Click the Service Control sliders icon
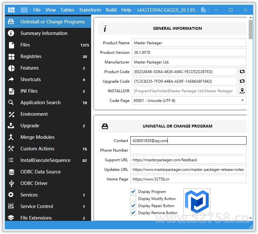 click(x=11, y=206)
